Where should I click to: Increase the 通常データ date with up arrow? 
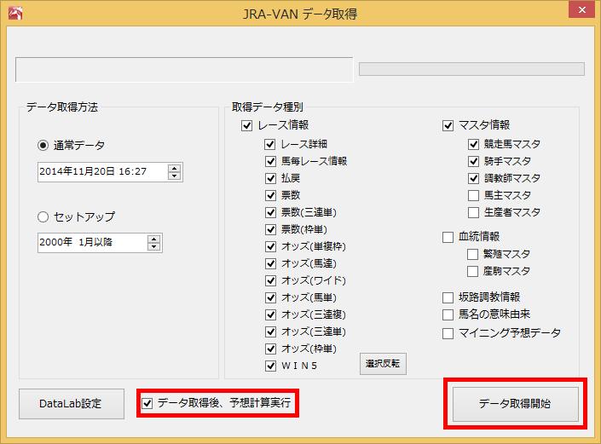175,168
